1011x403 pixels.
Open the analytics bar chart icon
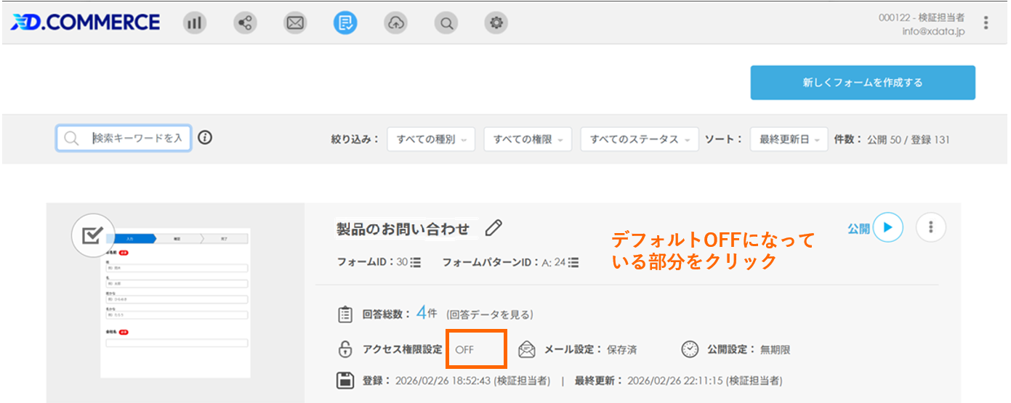pyautogui.click(x=194, y=23)
